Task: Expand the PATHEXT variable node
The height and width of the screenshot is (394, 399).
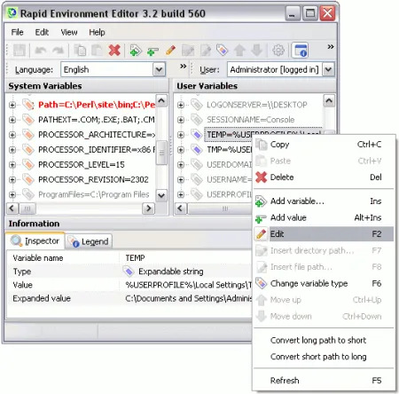Action: (x=12, y=120)
